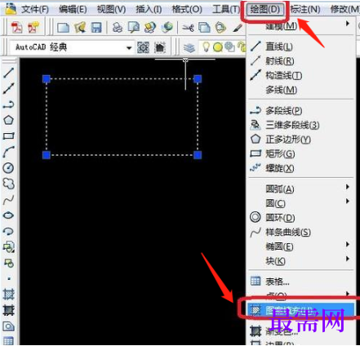Select the Polygon tool in left toolbar
360x346 pixels.
tap(8, 120)
